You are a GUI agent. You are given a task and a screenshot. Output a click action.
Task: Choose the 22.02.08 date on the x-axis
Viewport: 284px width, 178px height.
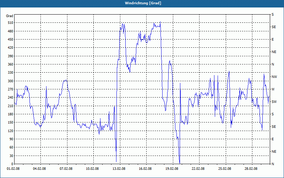tap(198, 169)
